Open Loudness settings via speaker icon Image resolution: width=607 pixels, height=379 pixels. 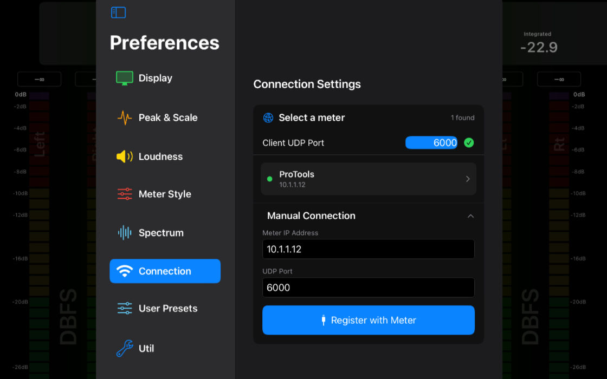125,156
